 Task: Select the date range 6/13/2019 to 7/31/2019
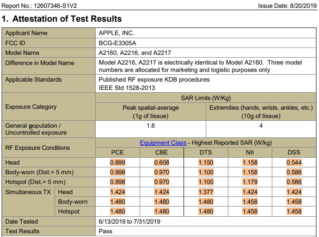point(129,221)
